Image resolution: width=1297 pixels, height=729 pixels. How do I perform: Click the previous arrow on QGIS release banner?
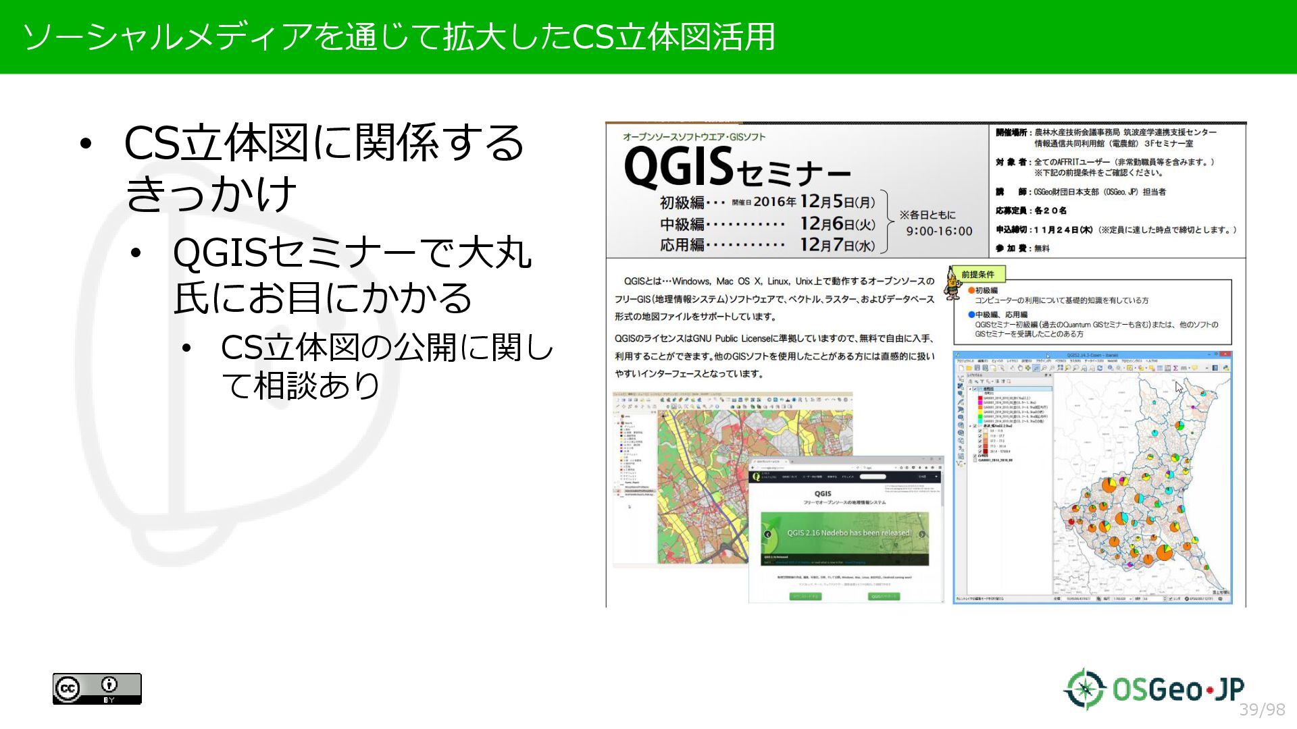[x=767, y=535]
